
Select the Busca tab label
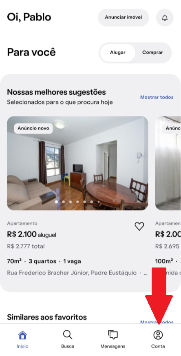[x=68, y=347]
